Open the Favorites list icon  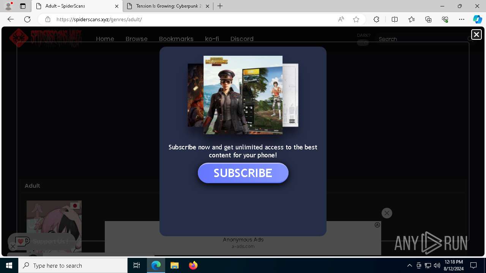click(412, 19)
